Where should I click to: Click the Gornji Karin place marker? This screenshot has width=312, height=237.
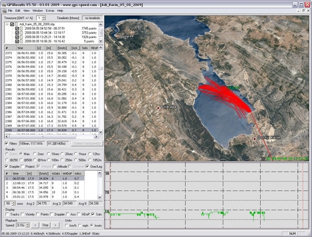255,138
